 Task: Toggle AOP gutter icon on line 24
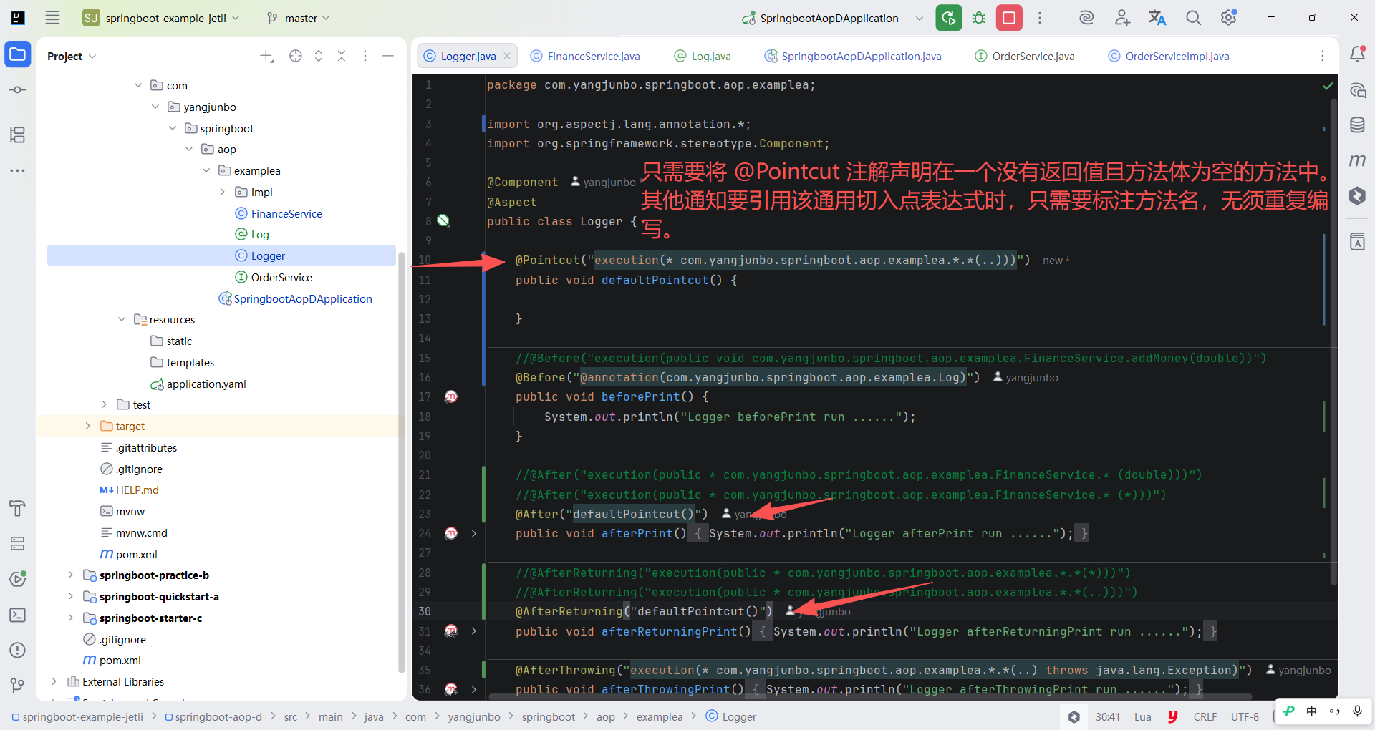click(x=451, y=533)
